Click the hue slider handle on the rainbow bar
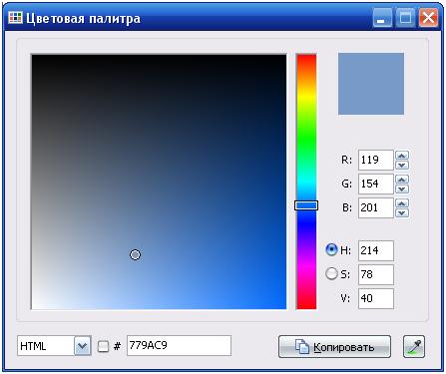Image resolution: width=446 pixels, height=374 pixels. 306,205
